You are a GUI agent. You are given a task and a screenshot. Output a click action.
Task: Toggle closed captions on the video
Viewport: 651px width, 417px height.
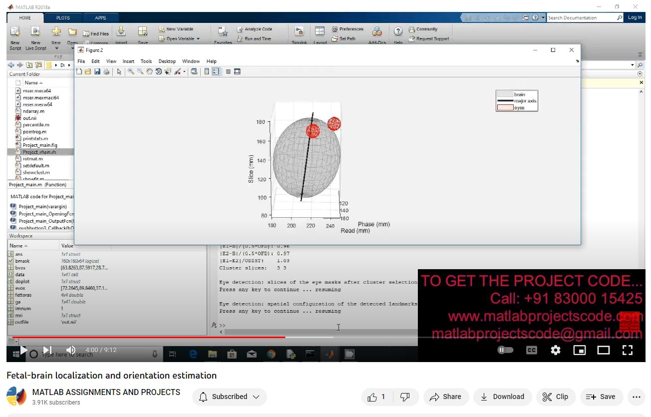tap(531, 350)
